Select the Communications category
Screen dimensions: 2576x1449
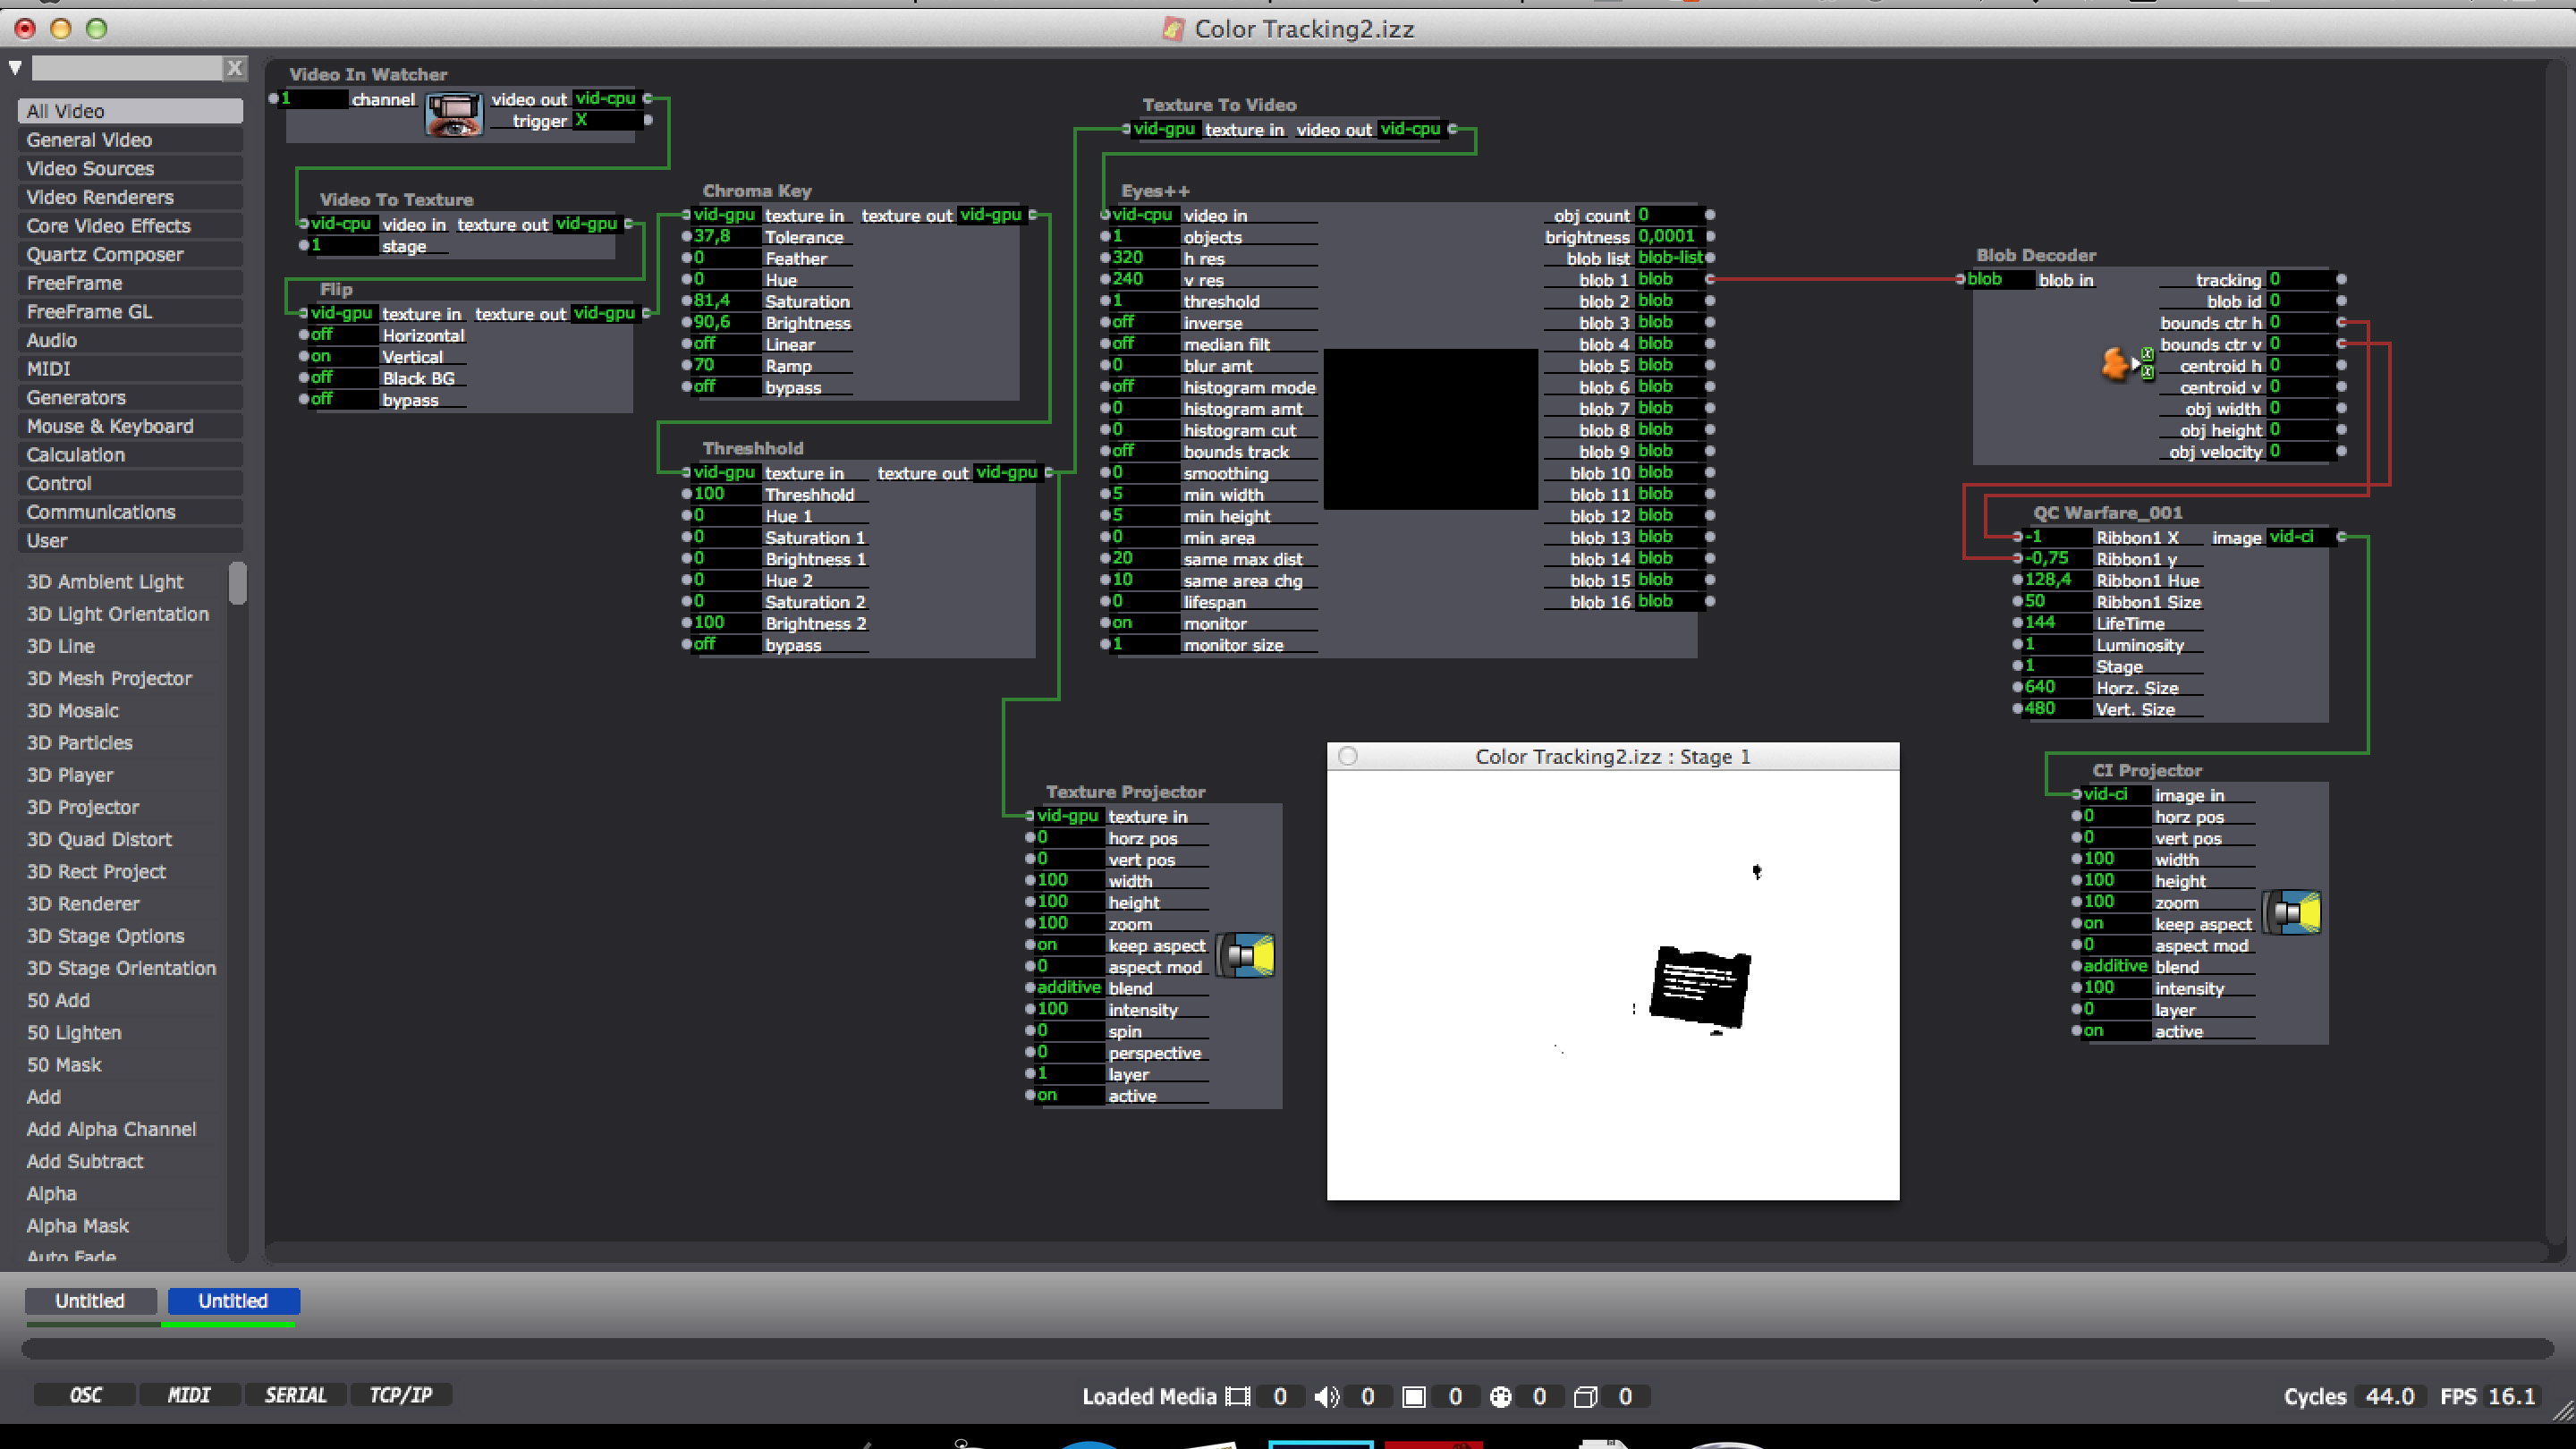point(130,512)
